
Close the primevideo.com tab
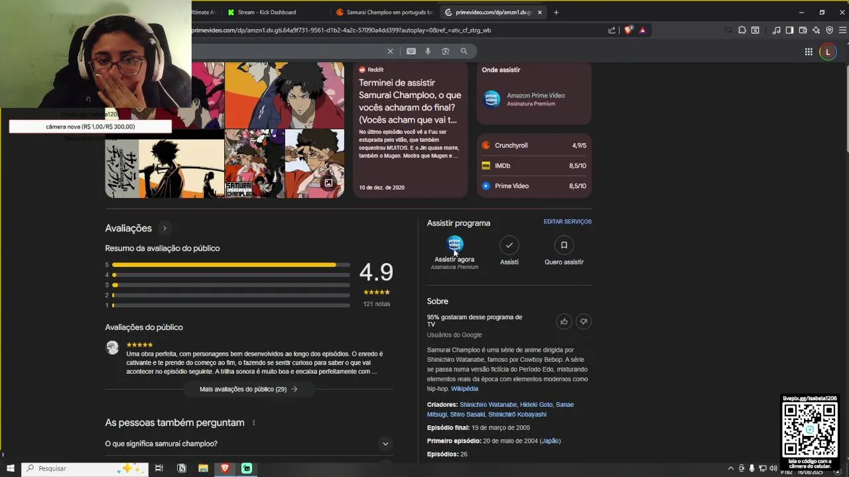point(540,12)
